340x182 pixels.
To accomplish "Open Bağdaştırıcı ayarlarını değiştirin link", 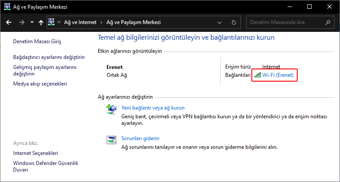I will click(48, 57).
